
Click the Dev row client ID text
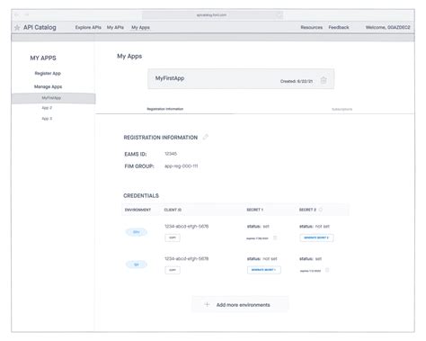187,226
